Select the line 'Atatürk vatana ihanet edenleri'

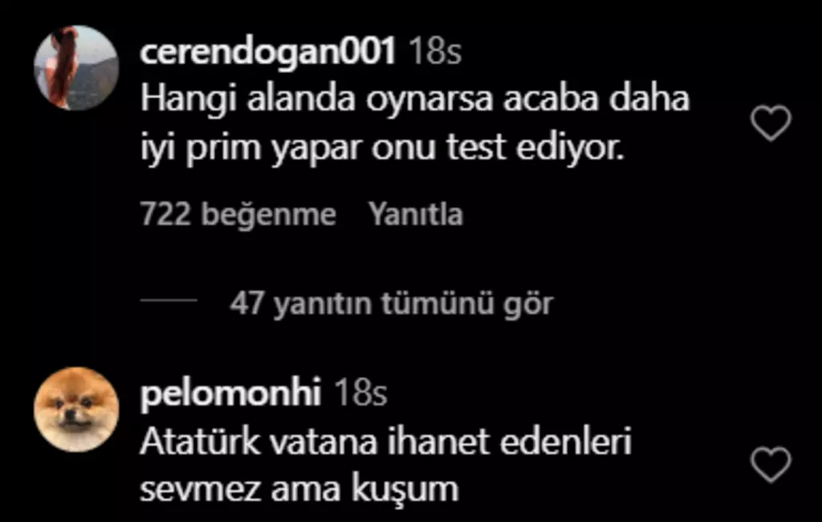tap(385, 441)
